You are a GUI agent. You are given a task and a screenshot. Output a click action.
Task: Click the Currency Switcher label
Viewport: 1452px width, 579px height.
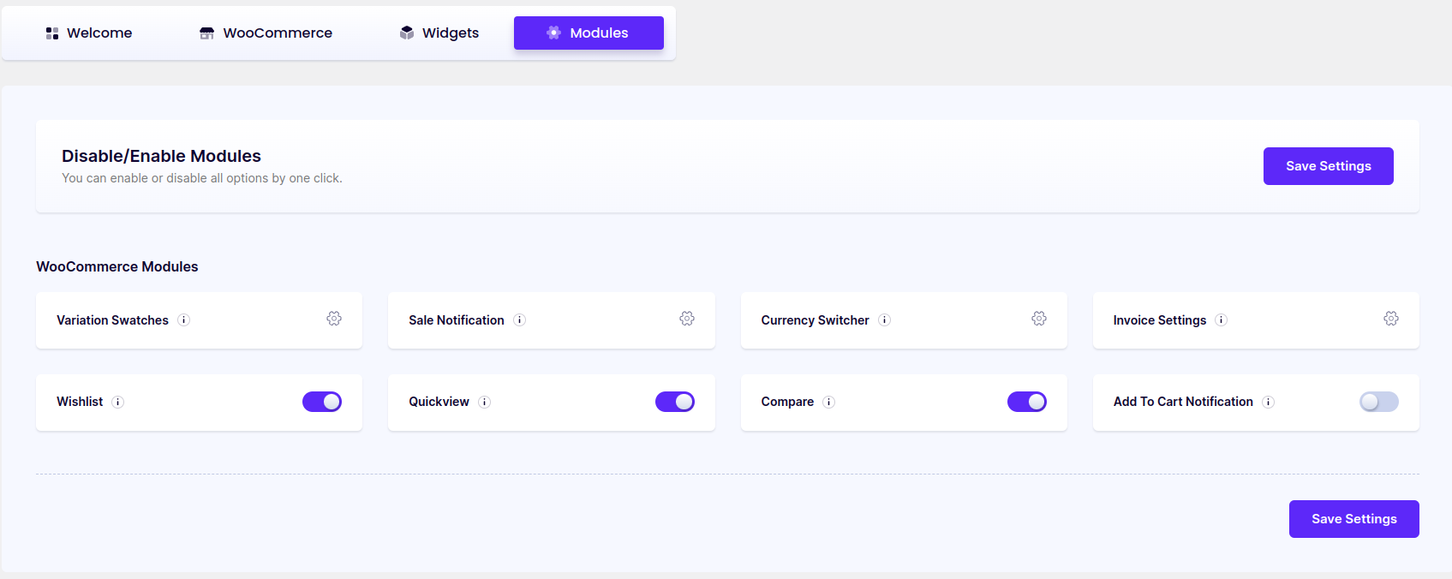[x=815, y=320]
